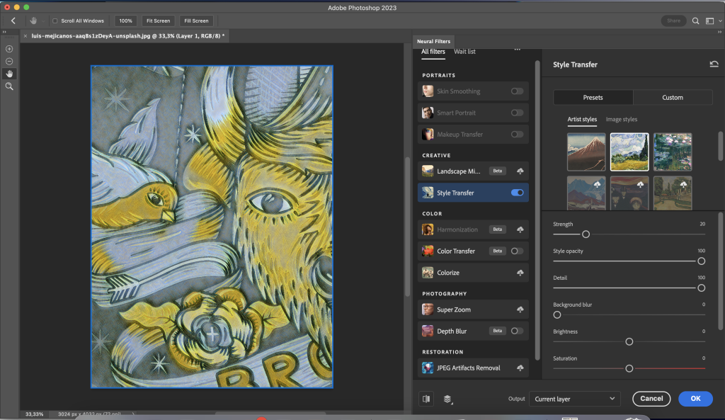Click the Detail slider handle
Screen dimensions: 725x420
pyautogui.click(x=701, y=288)
